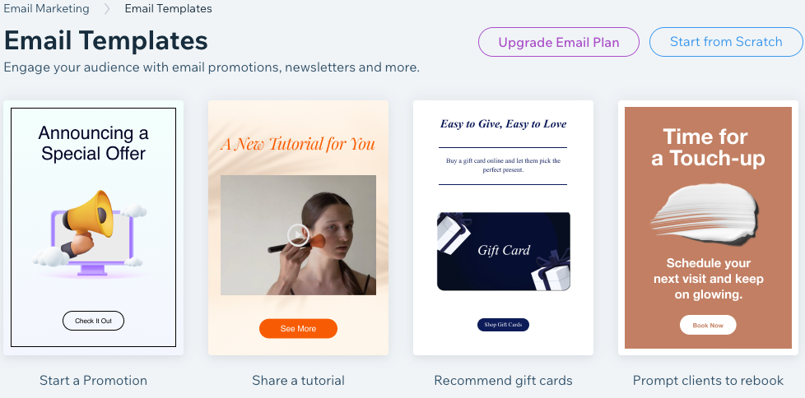Open Email Marketing breadcrumb link
Image resolution: width=805 pixels, height=398 pixels.
click(x=46, y=9)
